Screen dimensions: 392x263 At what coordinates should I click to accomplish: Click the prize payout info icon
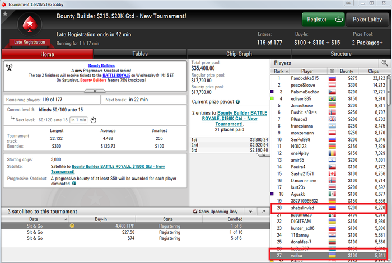point(238,102)
